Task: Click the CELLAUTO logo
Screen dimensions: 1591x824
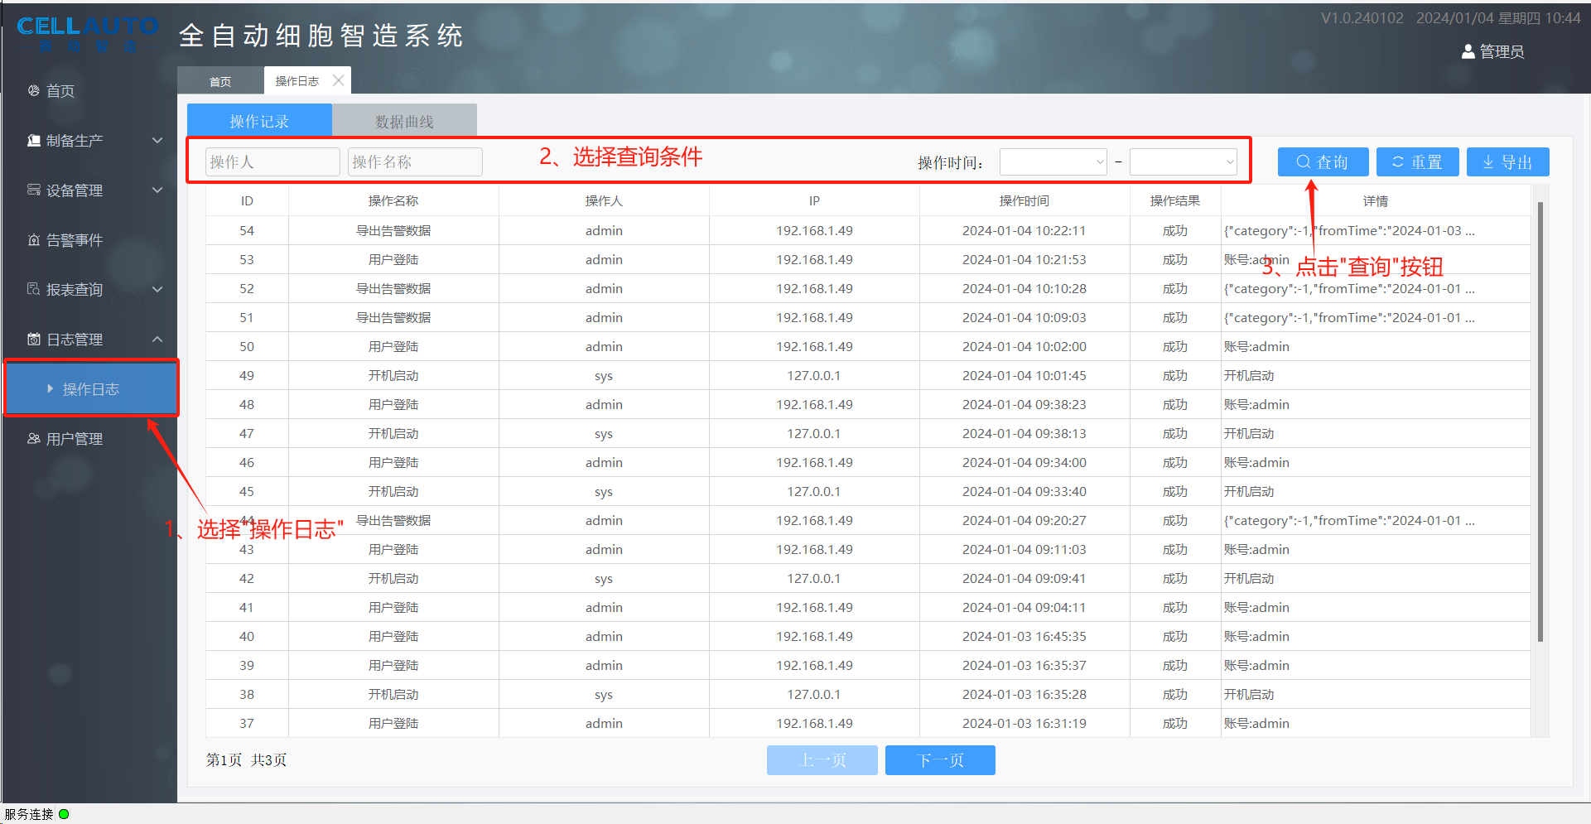Action: (x=88, y=35)
